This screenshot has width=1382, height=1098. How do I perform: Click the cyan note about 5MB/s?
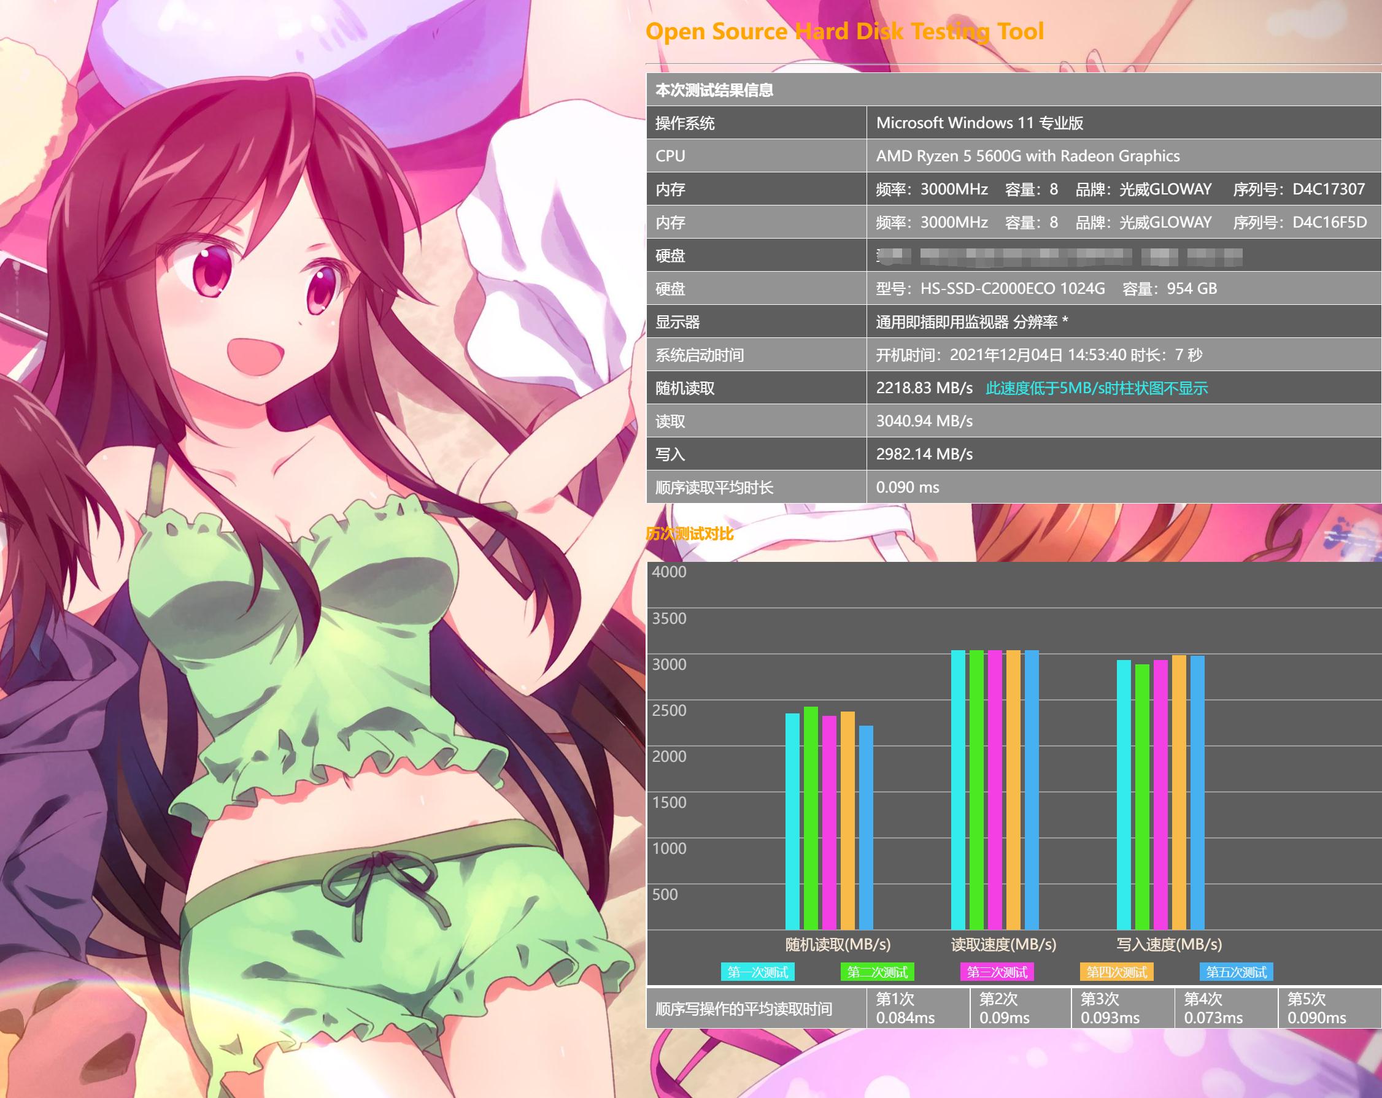(1096, 388)
